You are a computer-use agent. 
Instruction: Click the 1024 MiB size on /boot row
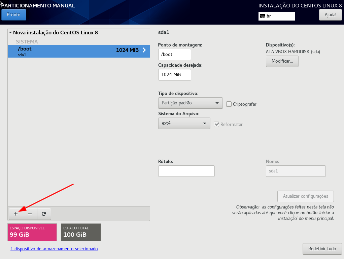tap(127, 50)
